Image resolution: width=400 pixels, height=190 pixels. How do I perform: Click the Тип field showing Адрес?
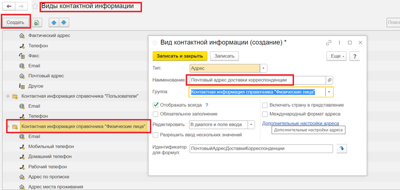pos(224,68)
